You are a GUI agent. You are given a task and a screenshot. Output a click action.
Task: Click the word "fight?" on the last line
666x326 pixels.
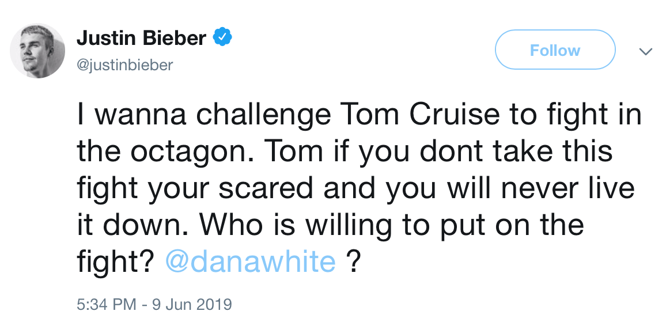coord(115,262)
